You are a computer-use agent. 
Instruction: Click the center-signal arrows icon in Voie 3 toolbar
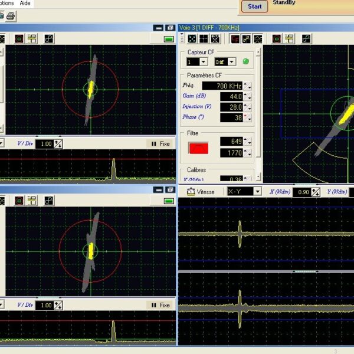tap(192, 38)
